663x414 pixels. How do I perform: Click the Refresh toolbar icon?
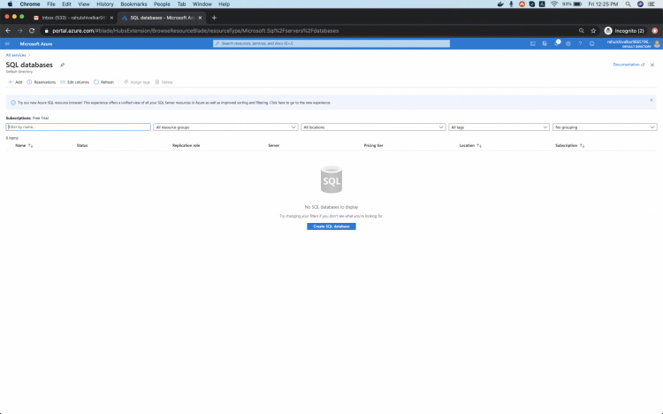pos(104,82)
